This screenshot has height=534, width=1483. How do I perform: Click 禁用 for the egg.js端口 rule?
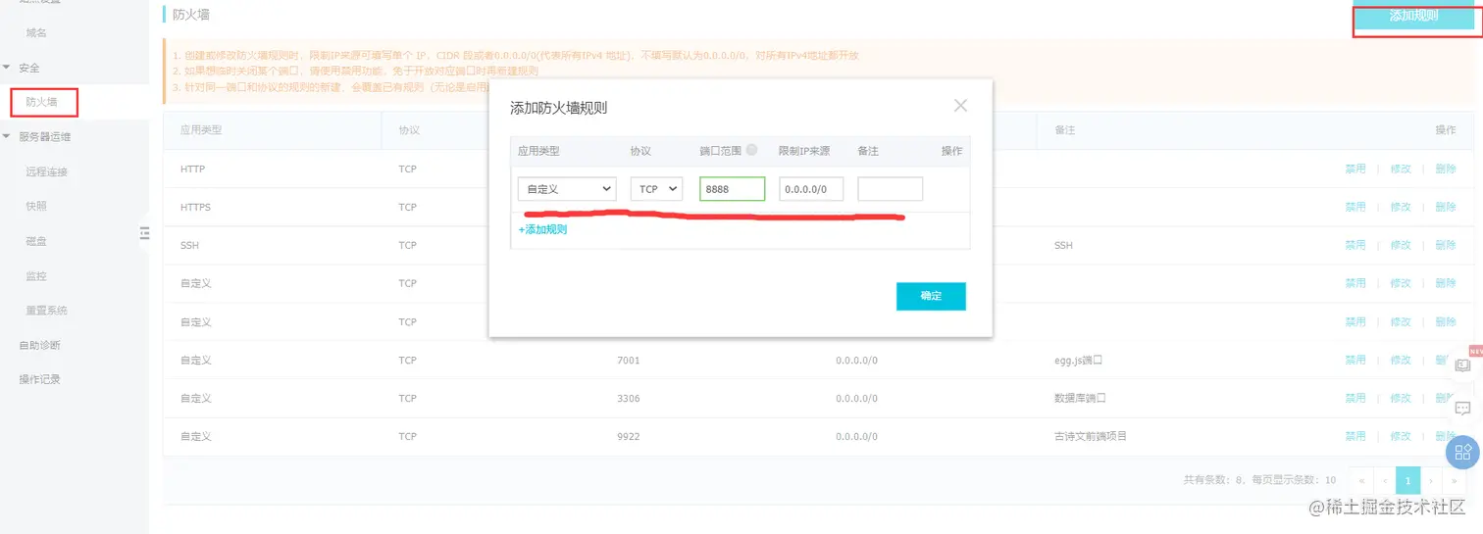tap(1355, 360)
